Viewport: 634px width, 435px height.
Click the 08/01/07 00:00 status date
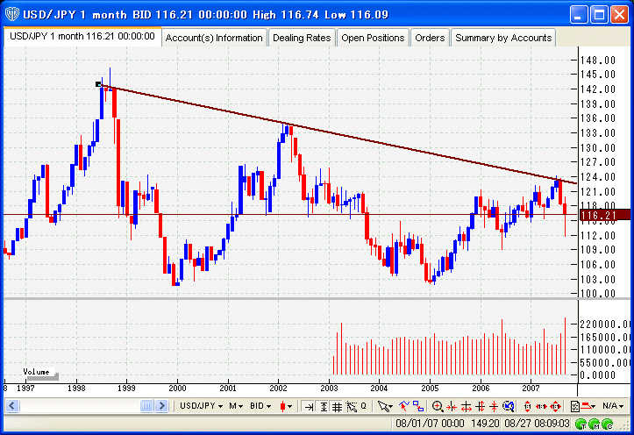(430, 424)
